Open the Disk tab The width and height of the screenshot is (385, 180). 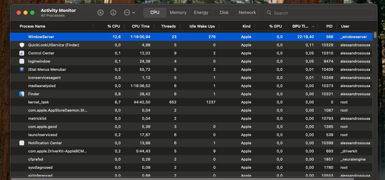tap(224, 13)
